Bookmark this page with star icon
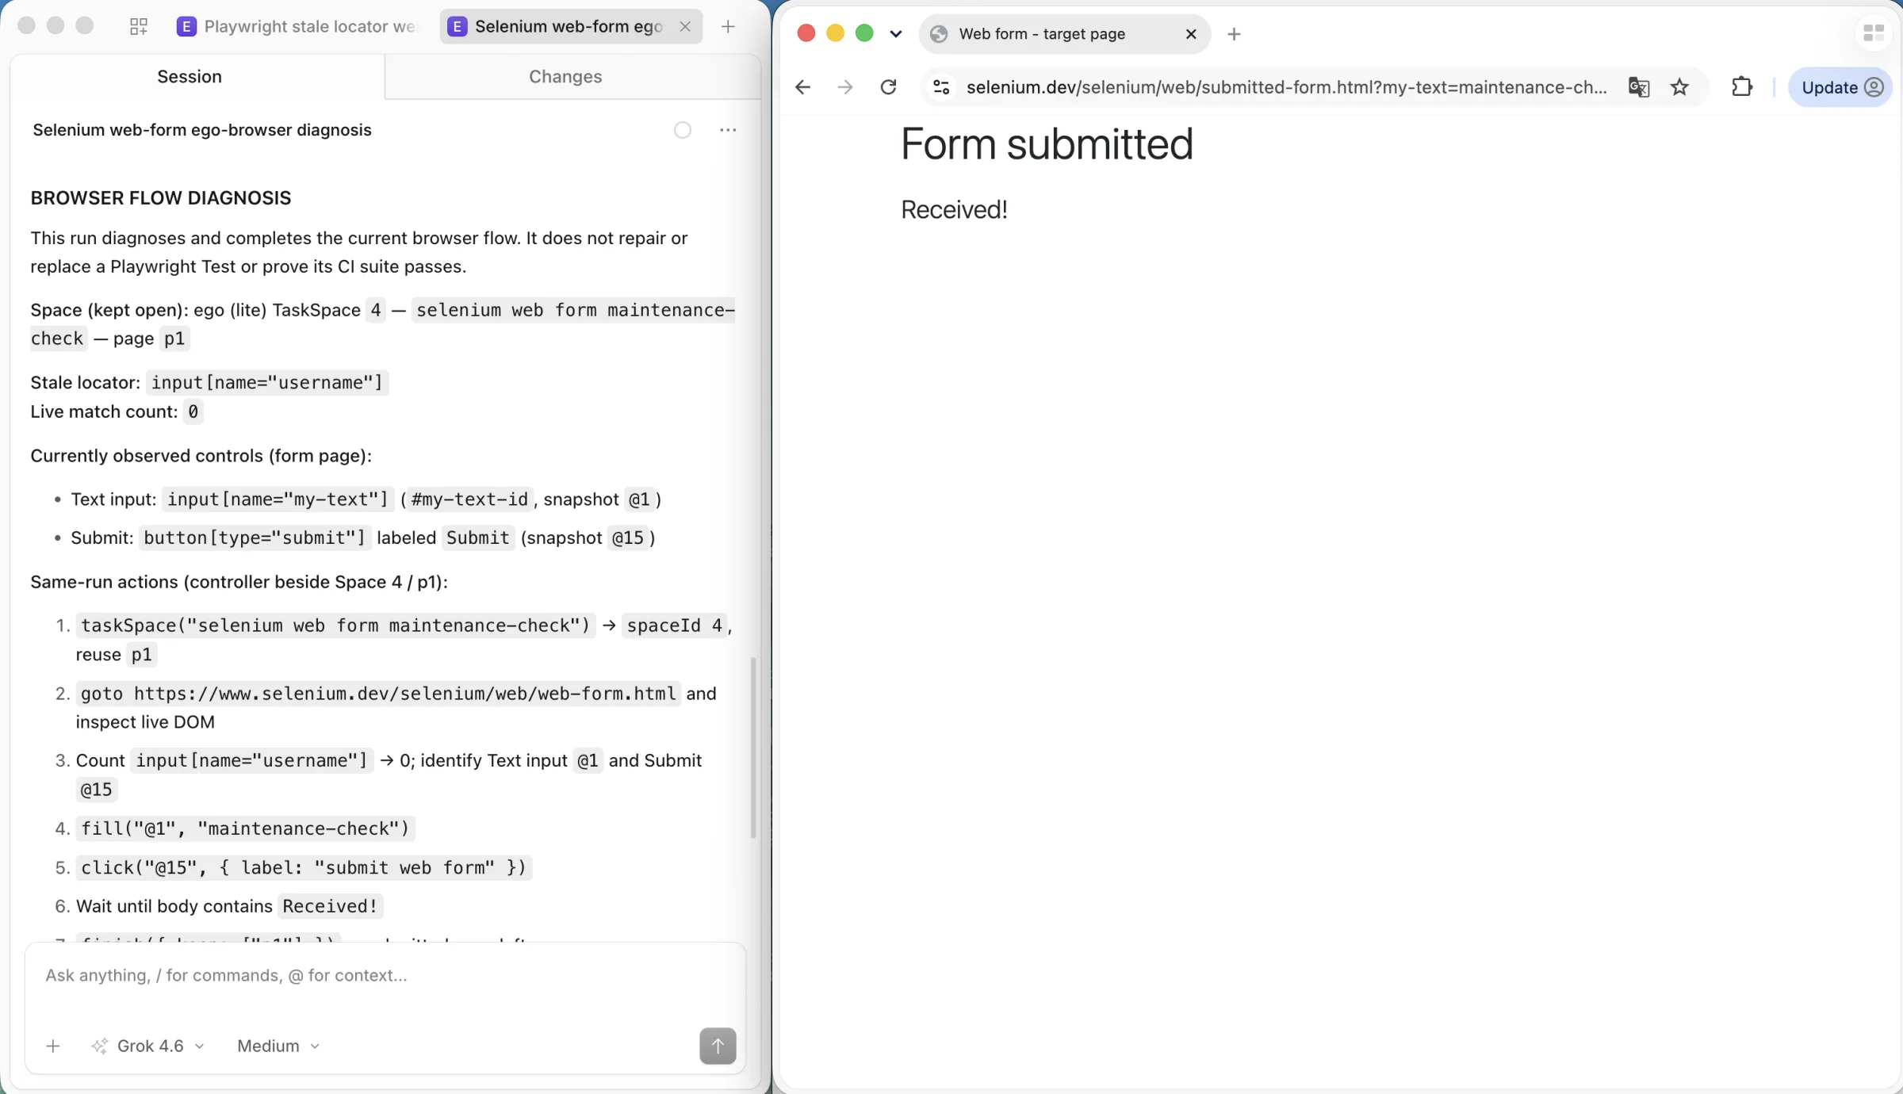The height and width of the screenshot is (1094, 1903). click(x=1679, y=87)
